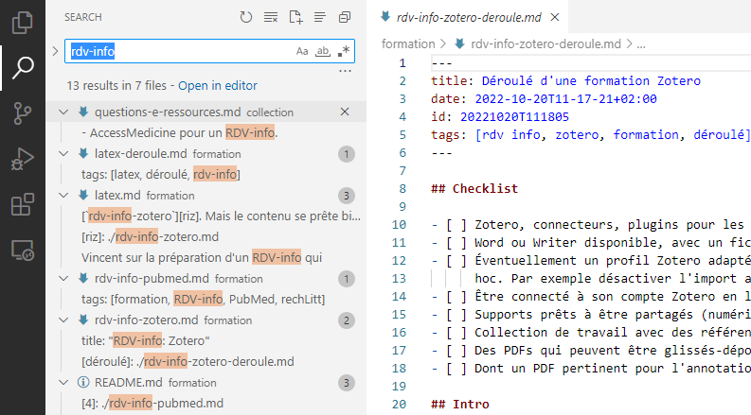751x415 pixels.
Task: Open match '[déroulé]: ./rdv-info-zotero-deroule.md'
Action: click(x=188, y=361)
